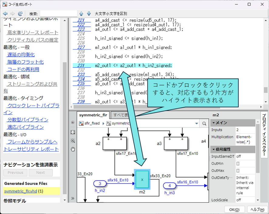269x214 pixels.
Task: Collapse the メイン property section
Action: click(x=213, y=123)
